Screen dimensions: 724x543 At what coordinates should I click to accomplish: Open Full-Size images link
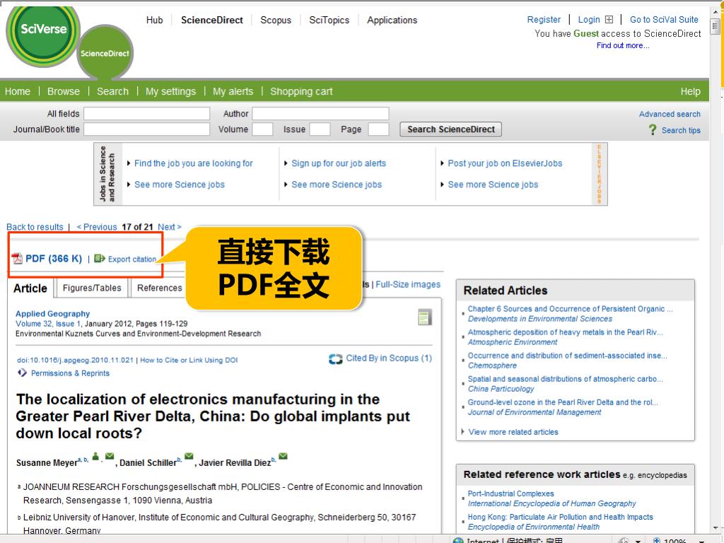pyautogui.click(x=408, y=284)
